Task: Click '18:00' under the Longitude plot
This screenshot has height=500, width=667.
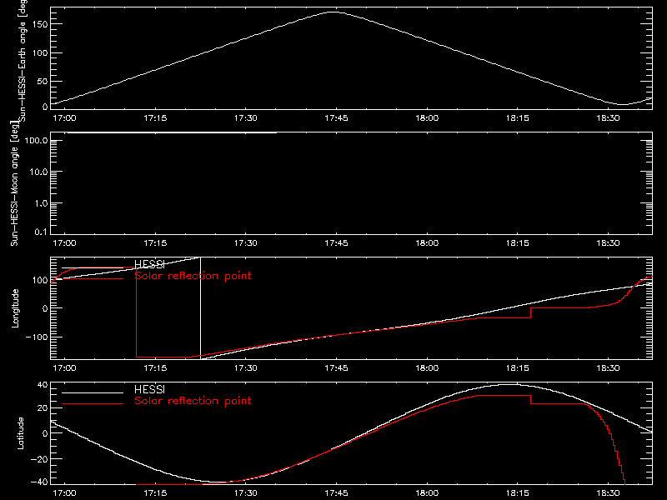Action: (x=427, y=368)
